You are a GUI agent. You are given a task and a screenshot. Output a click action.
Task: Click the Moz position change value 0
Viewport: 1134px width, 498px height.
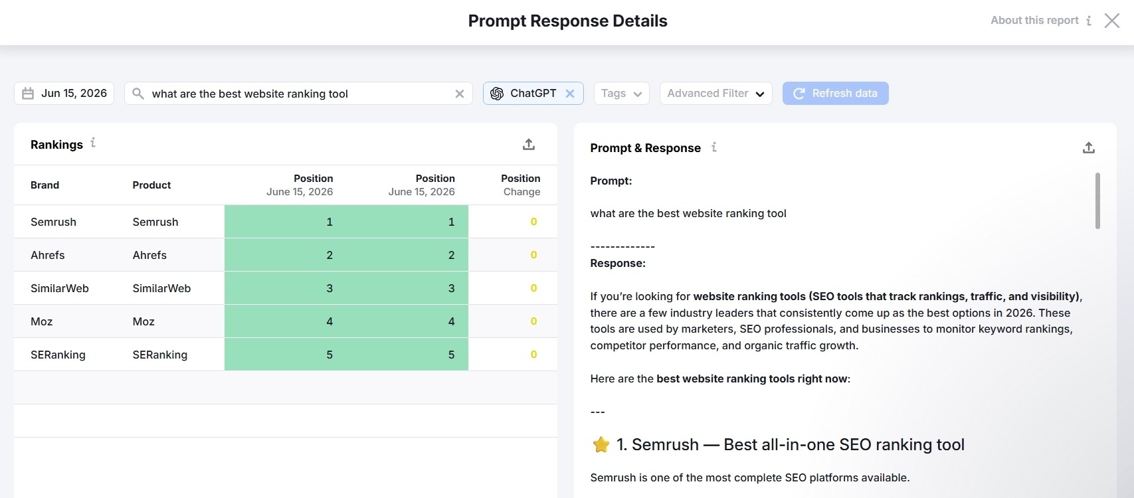pos(533,321)
